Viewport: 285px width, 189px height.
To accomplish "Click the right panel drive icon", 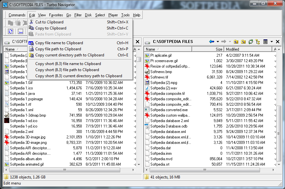I will pyautogui.click(x=147, y=42).
